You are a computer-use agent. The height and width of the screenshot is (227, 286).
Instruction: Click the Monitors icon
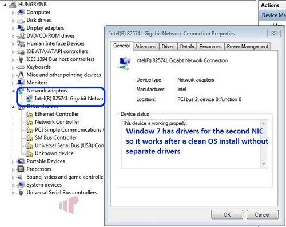[21, 83]
